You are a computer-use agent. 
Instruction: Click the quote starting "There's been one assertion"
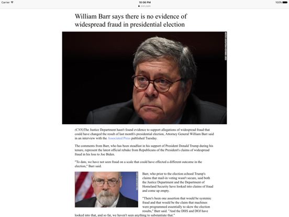tap(144, 207)
